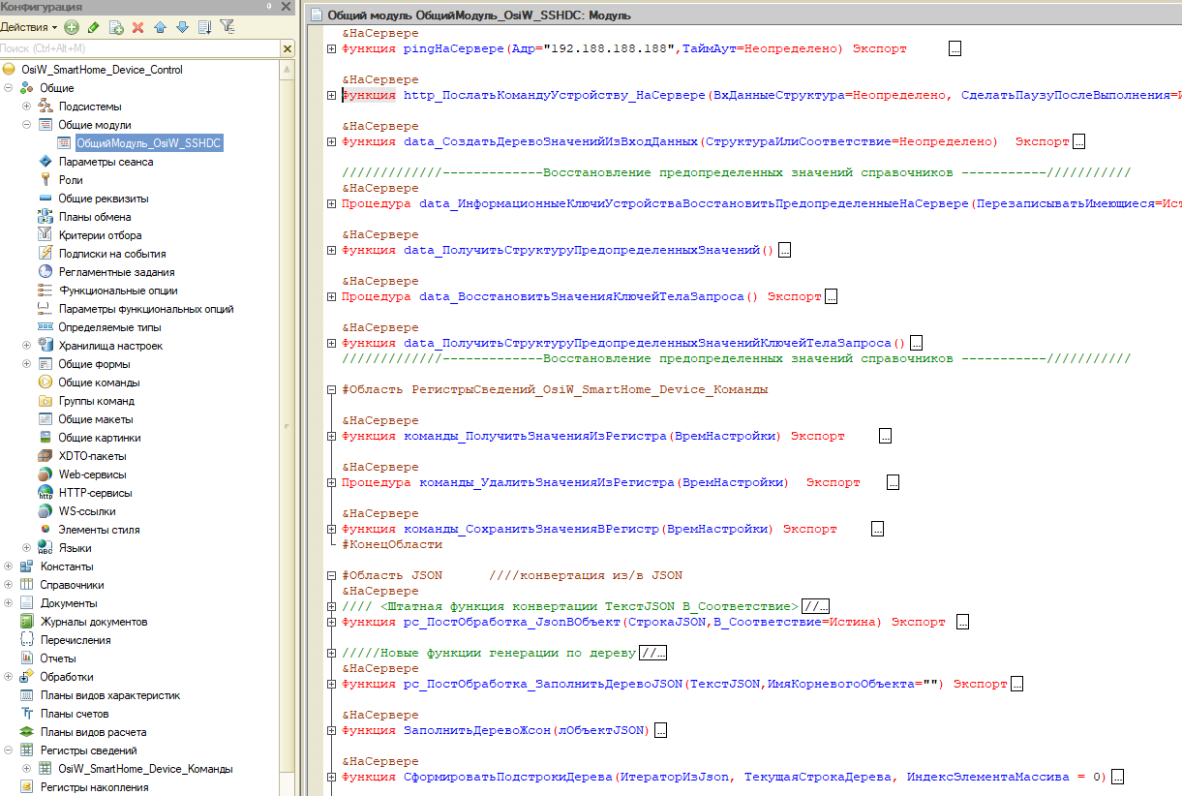Screen dimensions: 1182x796
Task: Click the green Add object icon
Action: 72,27
